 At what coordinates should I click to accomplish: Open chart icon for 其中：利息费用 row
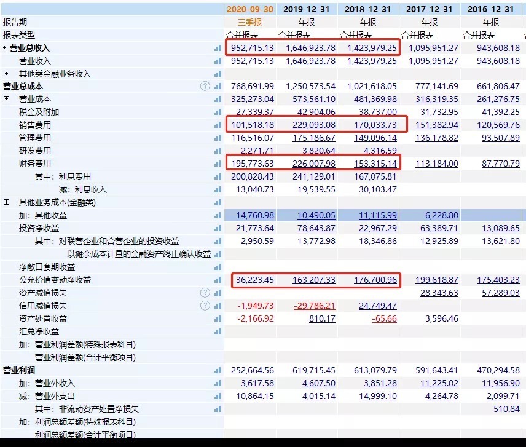218,177
